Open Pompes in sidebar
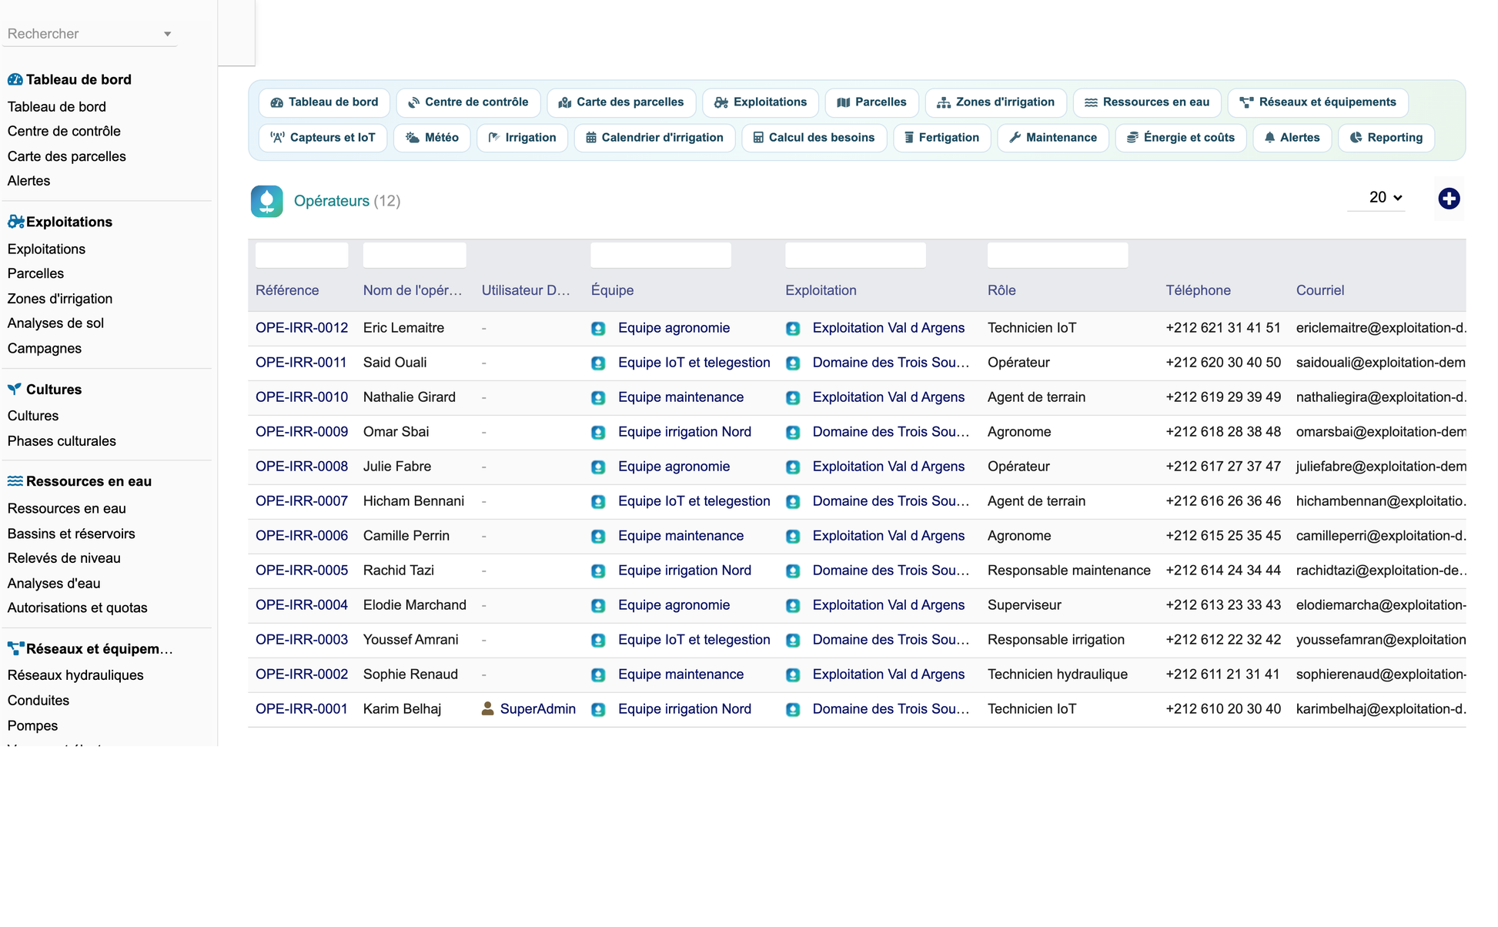This screenshot has width=1498, height=927. [x=32, y=725]
